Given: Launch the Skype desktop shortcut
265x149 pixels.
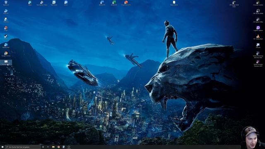Looking at the screenshot, I should coord(30,3).
